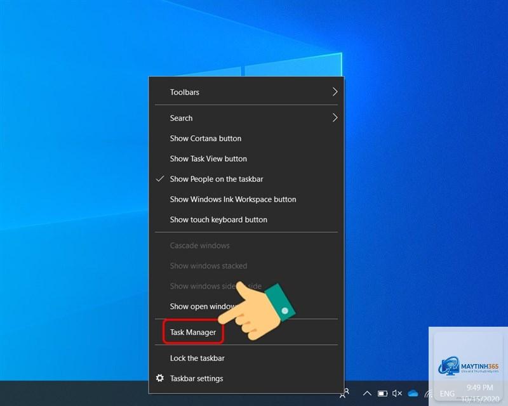Click the Taskbar settings gear icon
Screen dimensions: 508x406
coord(160,378)
